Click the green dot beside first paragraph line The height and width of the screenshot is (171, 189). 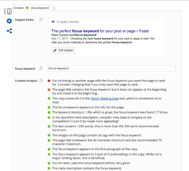[49, 149]
